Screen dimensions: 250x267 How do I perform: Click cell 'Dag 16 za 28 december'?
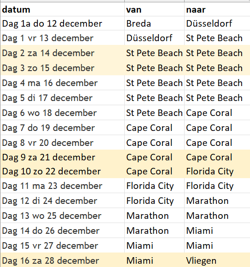[62, 260]
